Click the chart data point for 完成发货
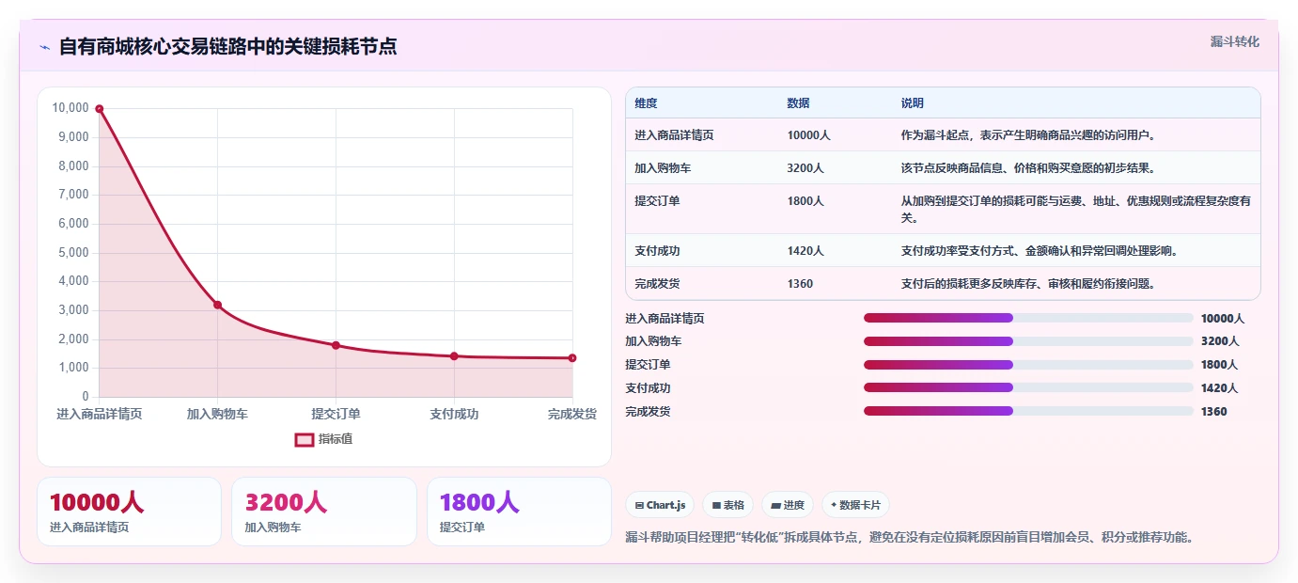Image resolution: width=1298 pixels, height=583 pixels. click(572, 358)
